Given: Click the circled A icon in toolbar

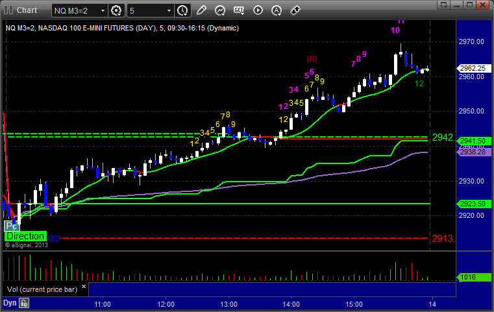Looking at the screenshot, I should click(277, 10).
